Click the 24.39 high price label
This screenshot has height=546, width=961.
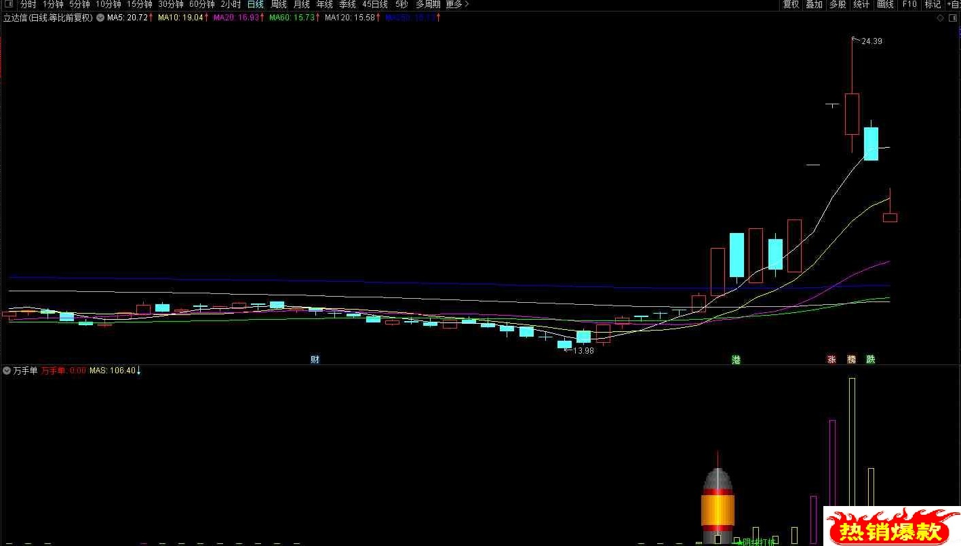871,41
